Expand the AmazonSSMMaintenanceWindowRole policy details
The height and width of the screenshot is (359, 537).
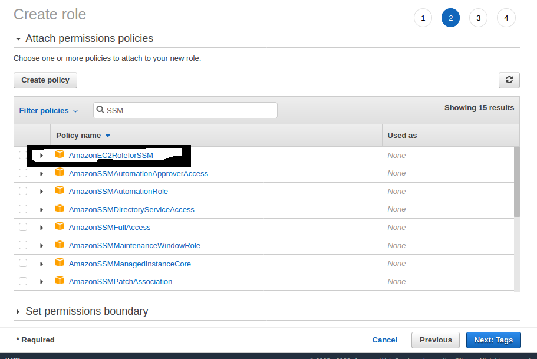coord(41,246)
